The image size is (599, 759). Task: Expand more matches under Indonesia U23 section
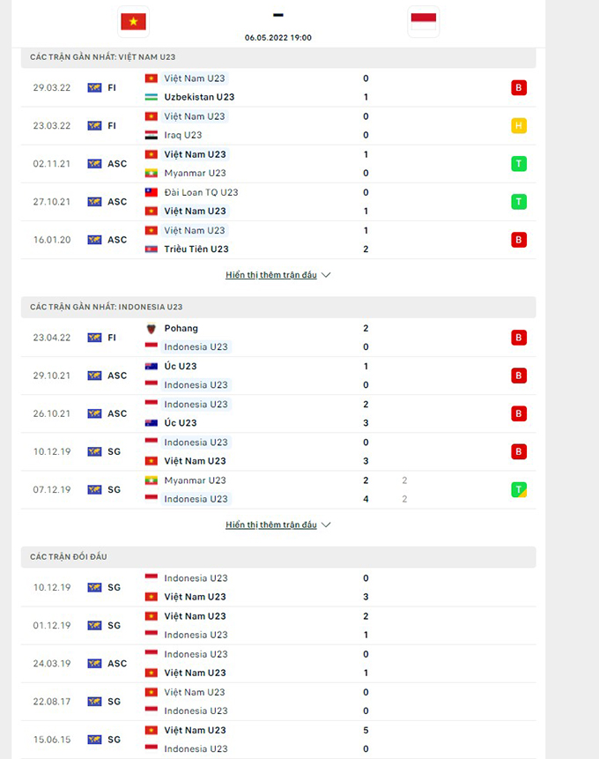(x=277, y=525)
